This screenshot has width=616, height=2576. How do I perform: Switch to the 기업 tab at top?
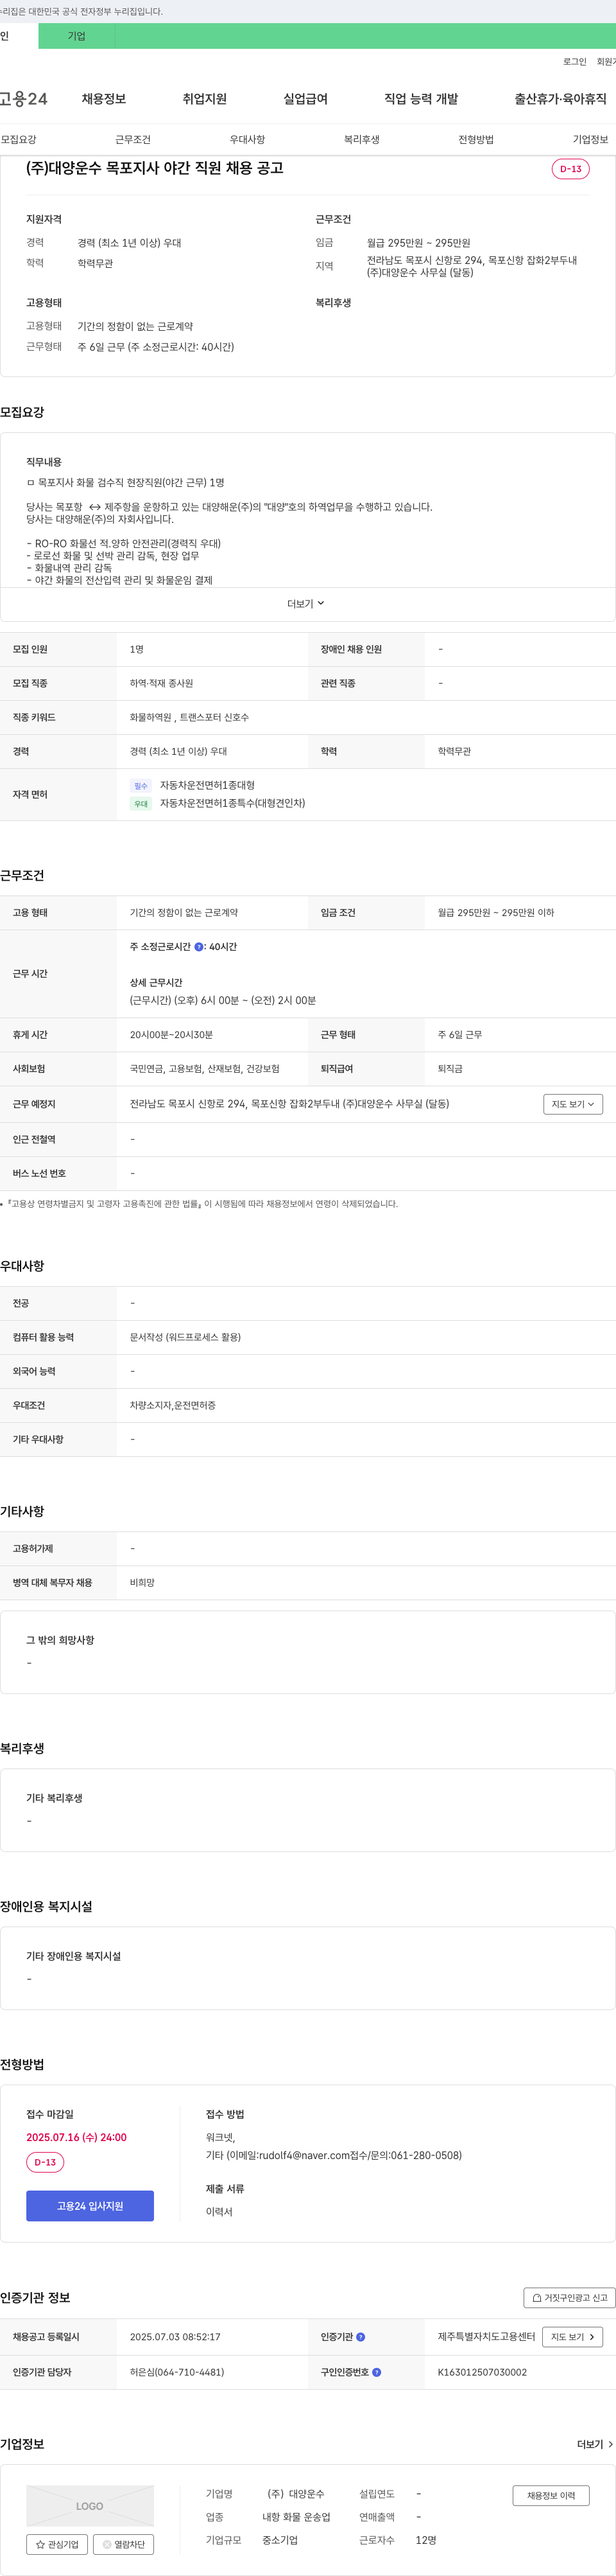tap(77, 36)
